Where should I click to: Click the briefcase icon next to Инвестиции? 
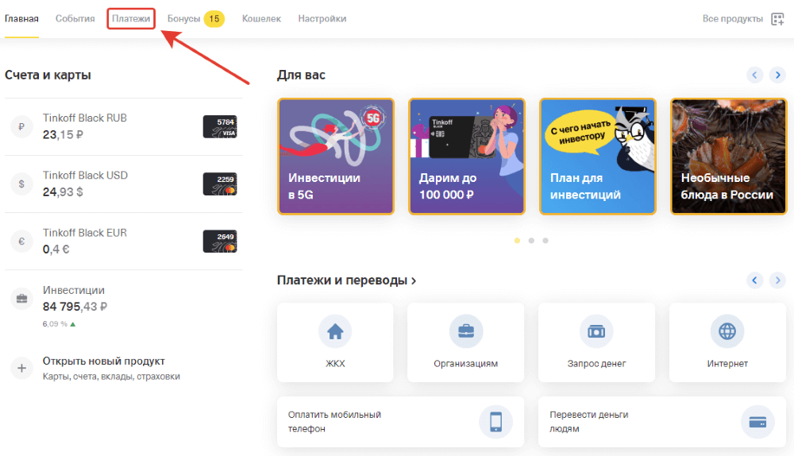tap(21, 299)
